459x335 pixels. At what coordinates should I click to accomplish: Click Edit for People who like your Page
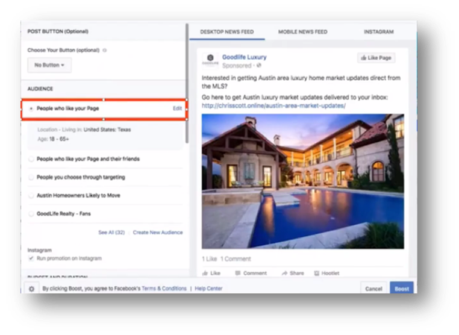point(177,108)
